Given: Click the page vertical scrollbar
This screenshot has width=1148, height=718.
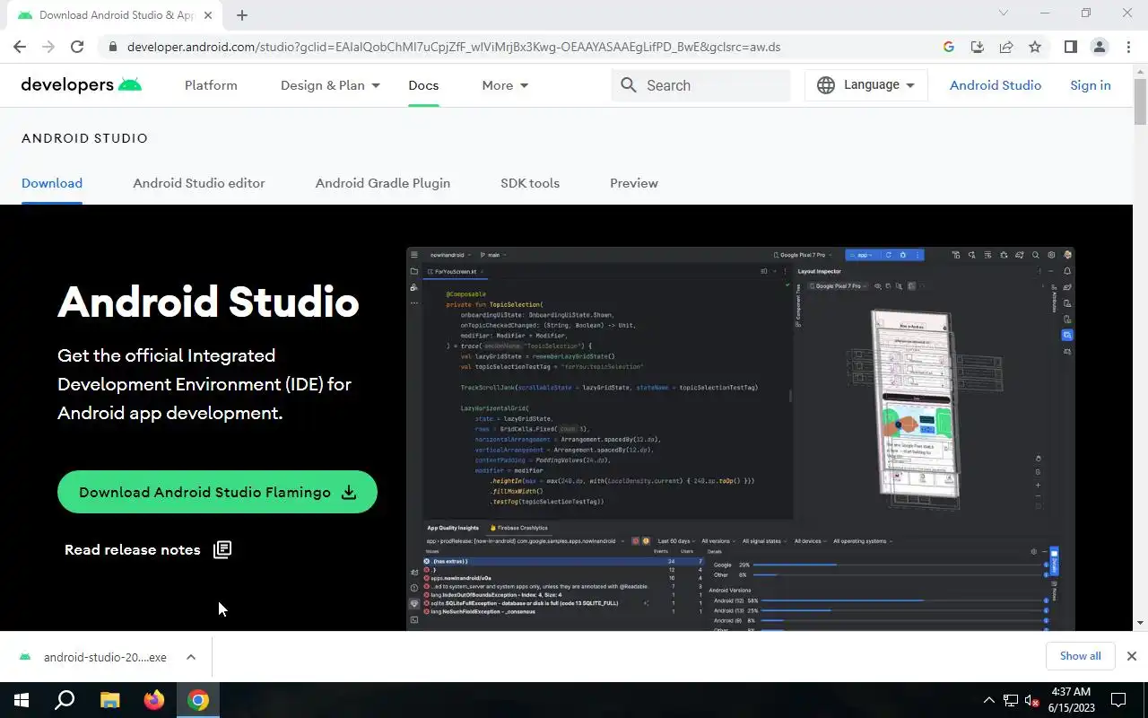Looking at the screenshot, I should coord(1140,101).
